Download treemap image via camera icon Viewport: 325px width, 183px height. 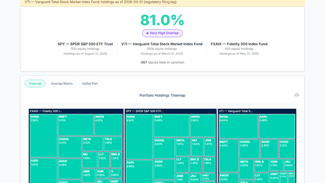coord(297,95)
